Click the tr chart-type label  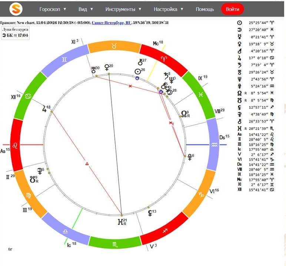coord(10,249)
